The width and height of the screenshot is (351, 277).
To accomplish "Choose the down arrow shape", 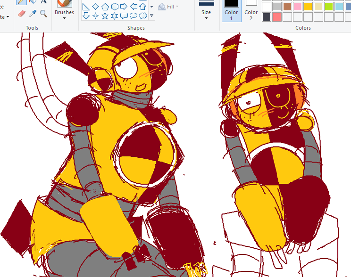I will [86, 16].
